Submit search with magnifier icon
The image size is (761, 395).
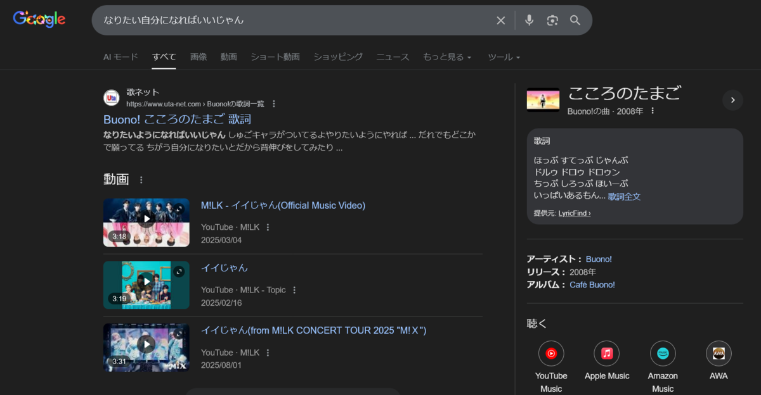pyautogui.click(x=575, y=20)
